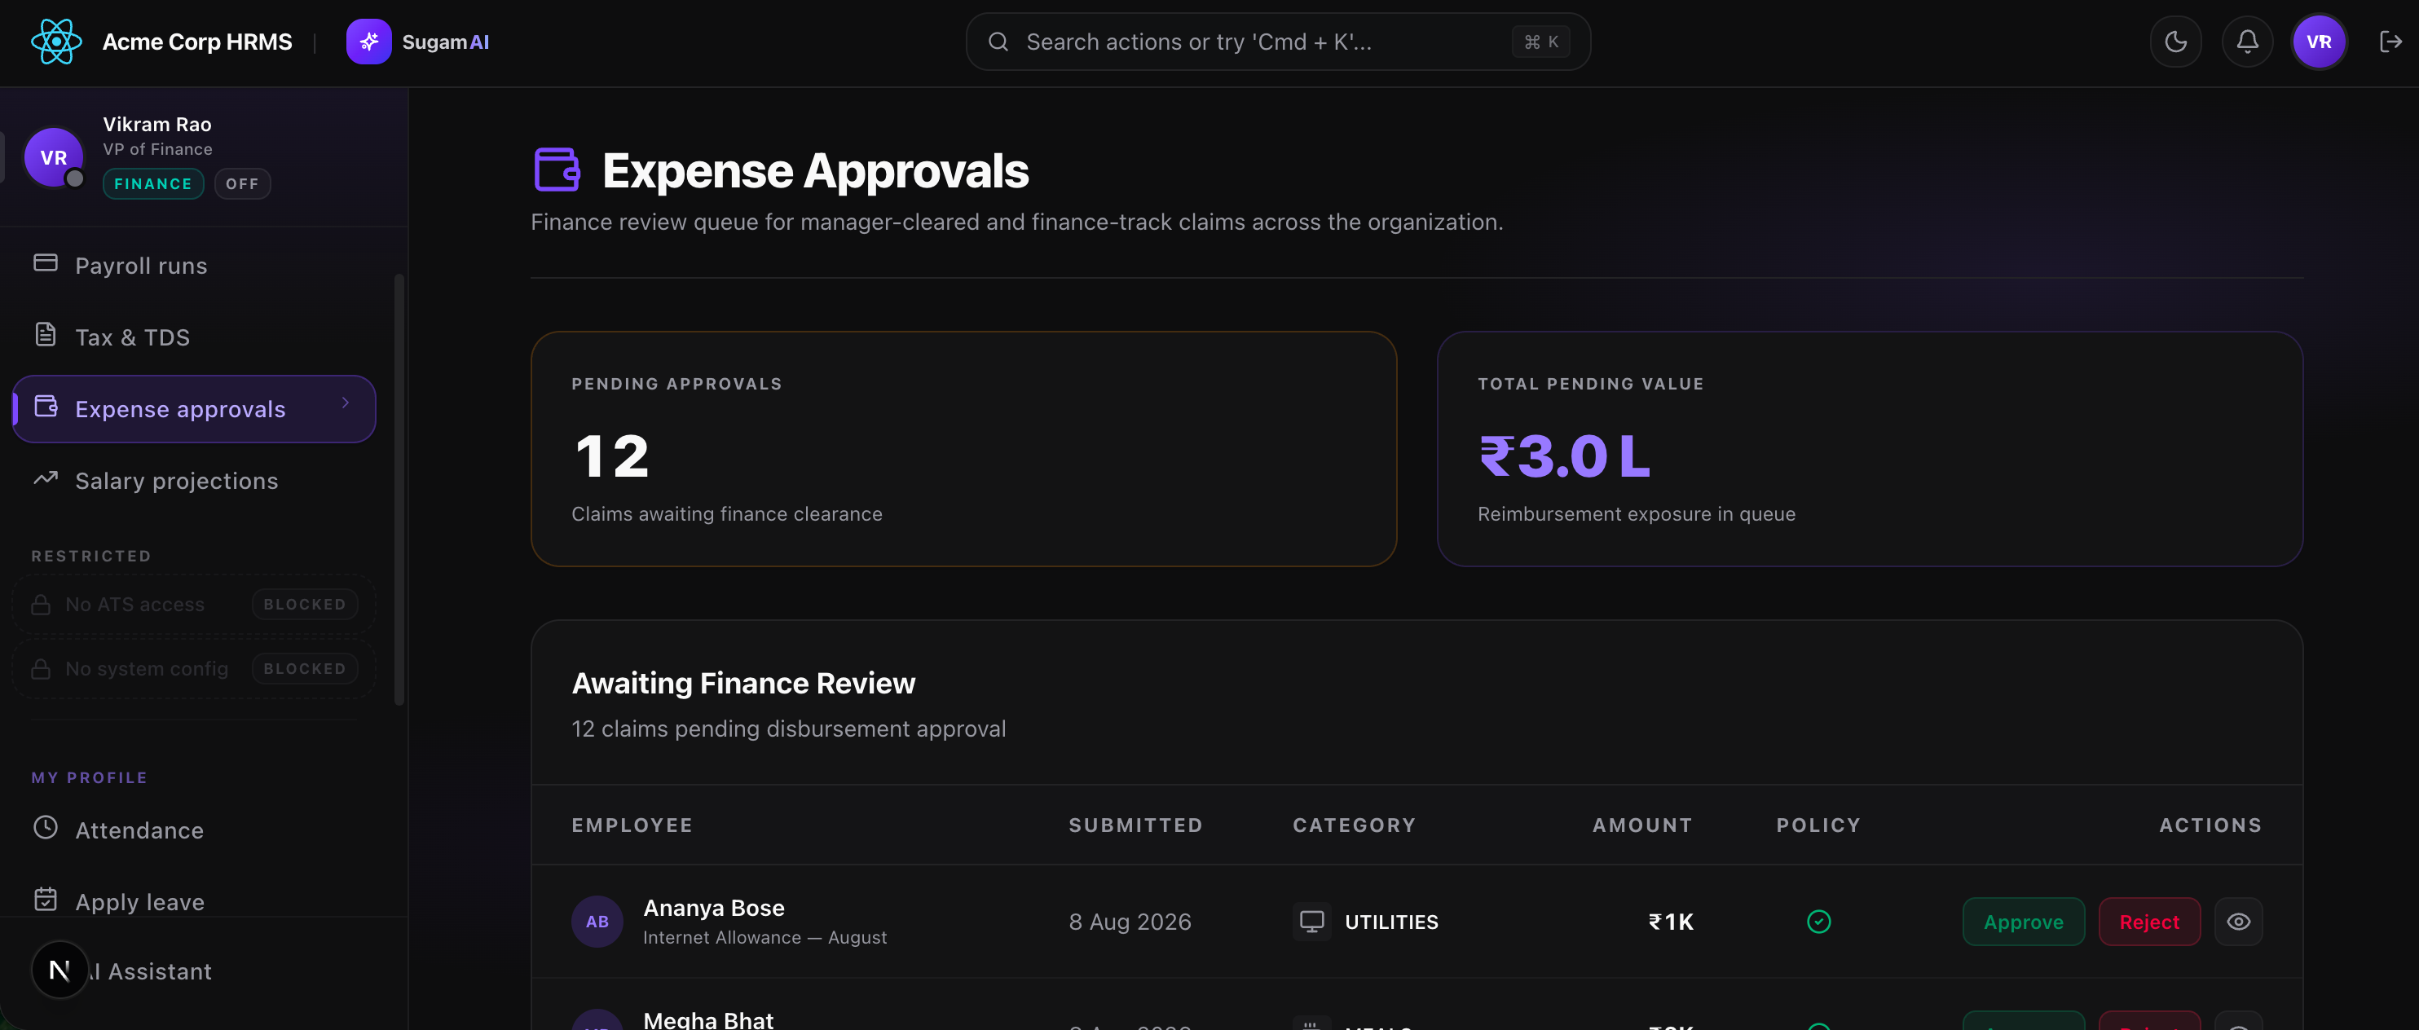Screen dimensions: 2419x1030
Task: Approve Ananya Bose's claim
Action: [x=2023, y=921]
